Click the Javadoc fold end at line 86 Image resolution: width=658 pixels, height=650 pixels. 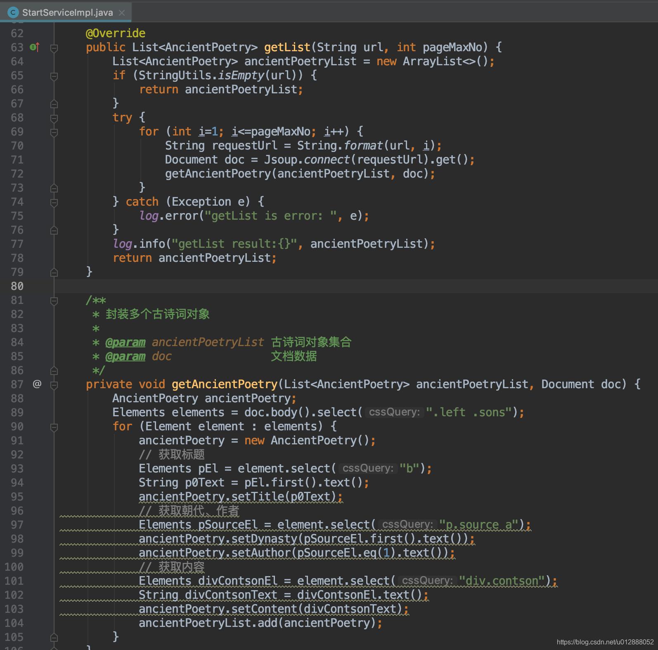point(54,370)
